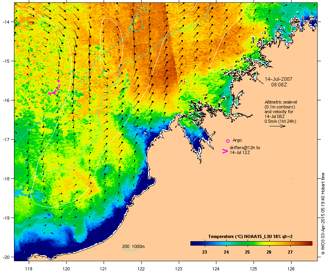
Task: Select the date label 14-Jul-2007
Action: click(278, 79)
